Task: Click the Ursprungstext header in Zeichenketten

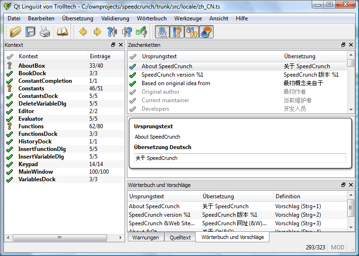Action: (211, 56)
